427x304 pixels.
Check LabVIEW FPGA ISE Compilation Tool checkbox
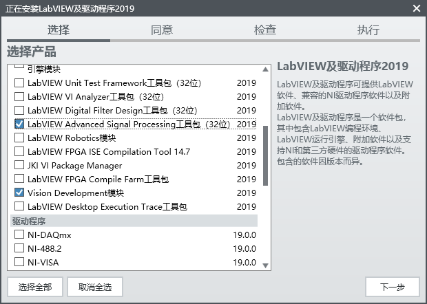[x=19, y=151]
